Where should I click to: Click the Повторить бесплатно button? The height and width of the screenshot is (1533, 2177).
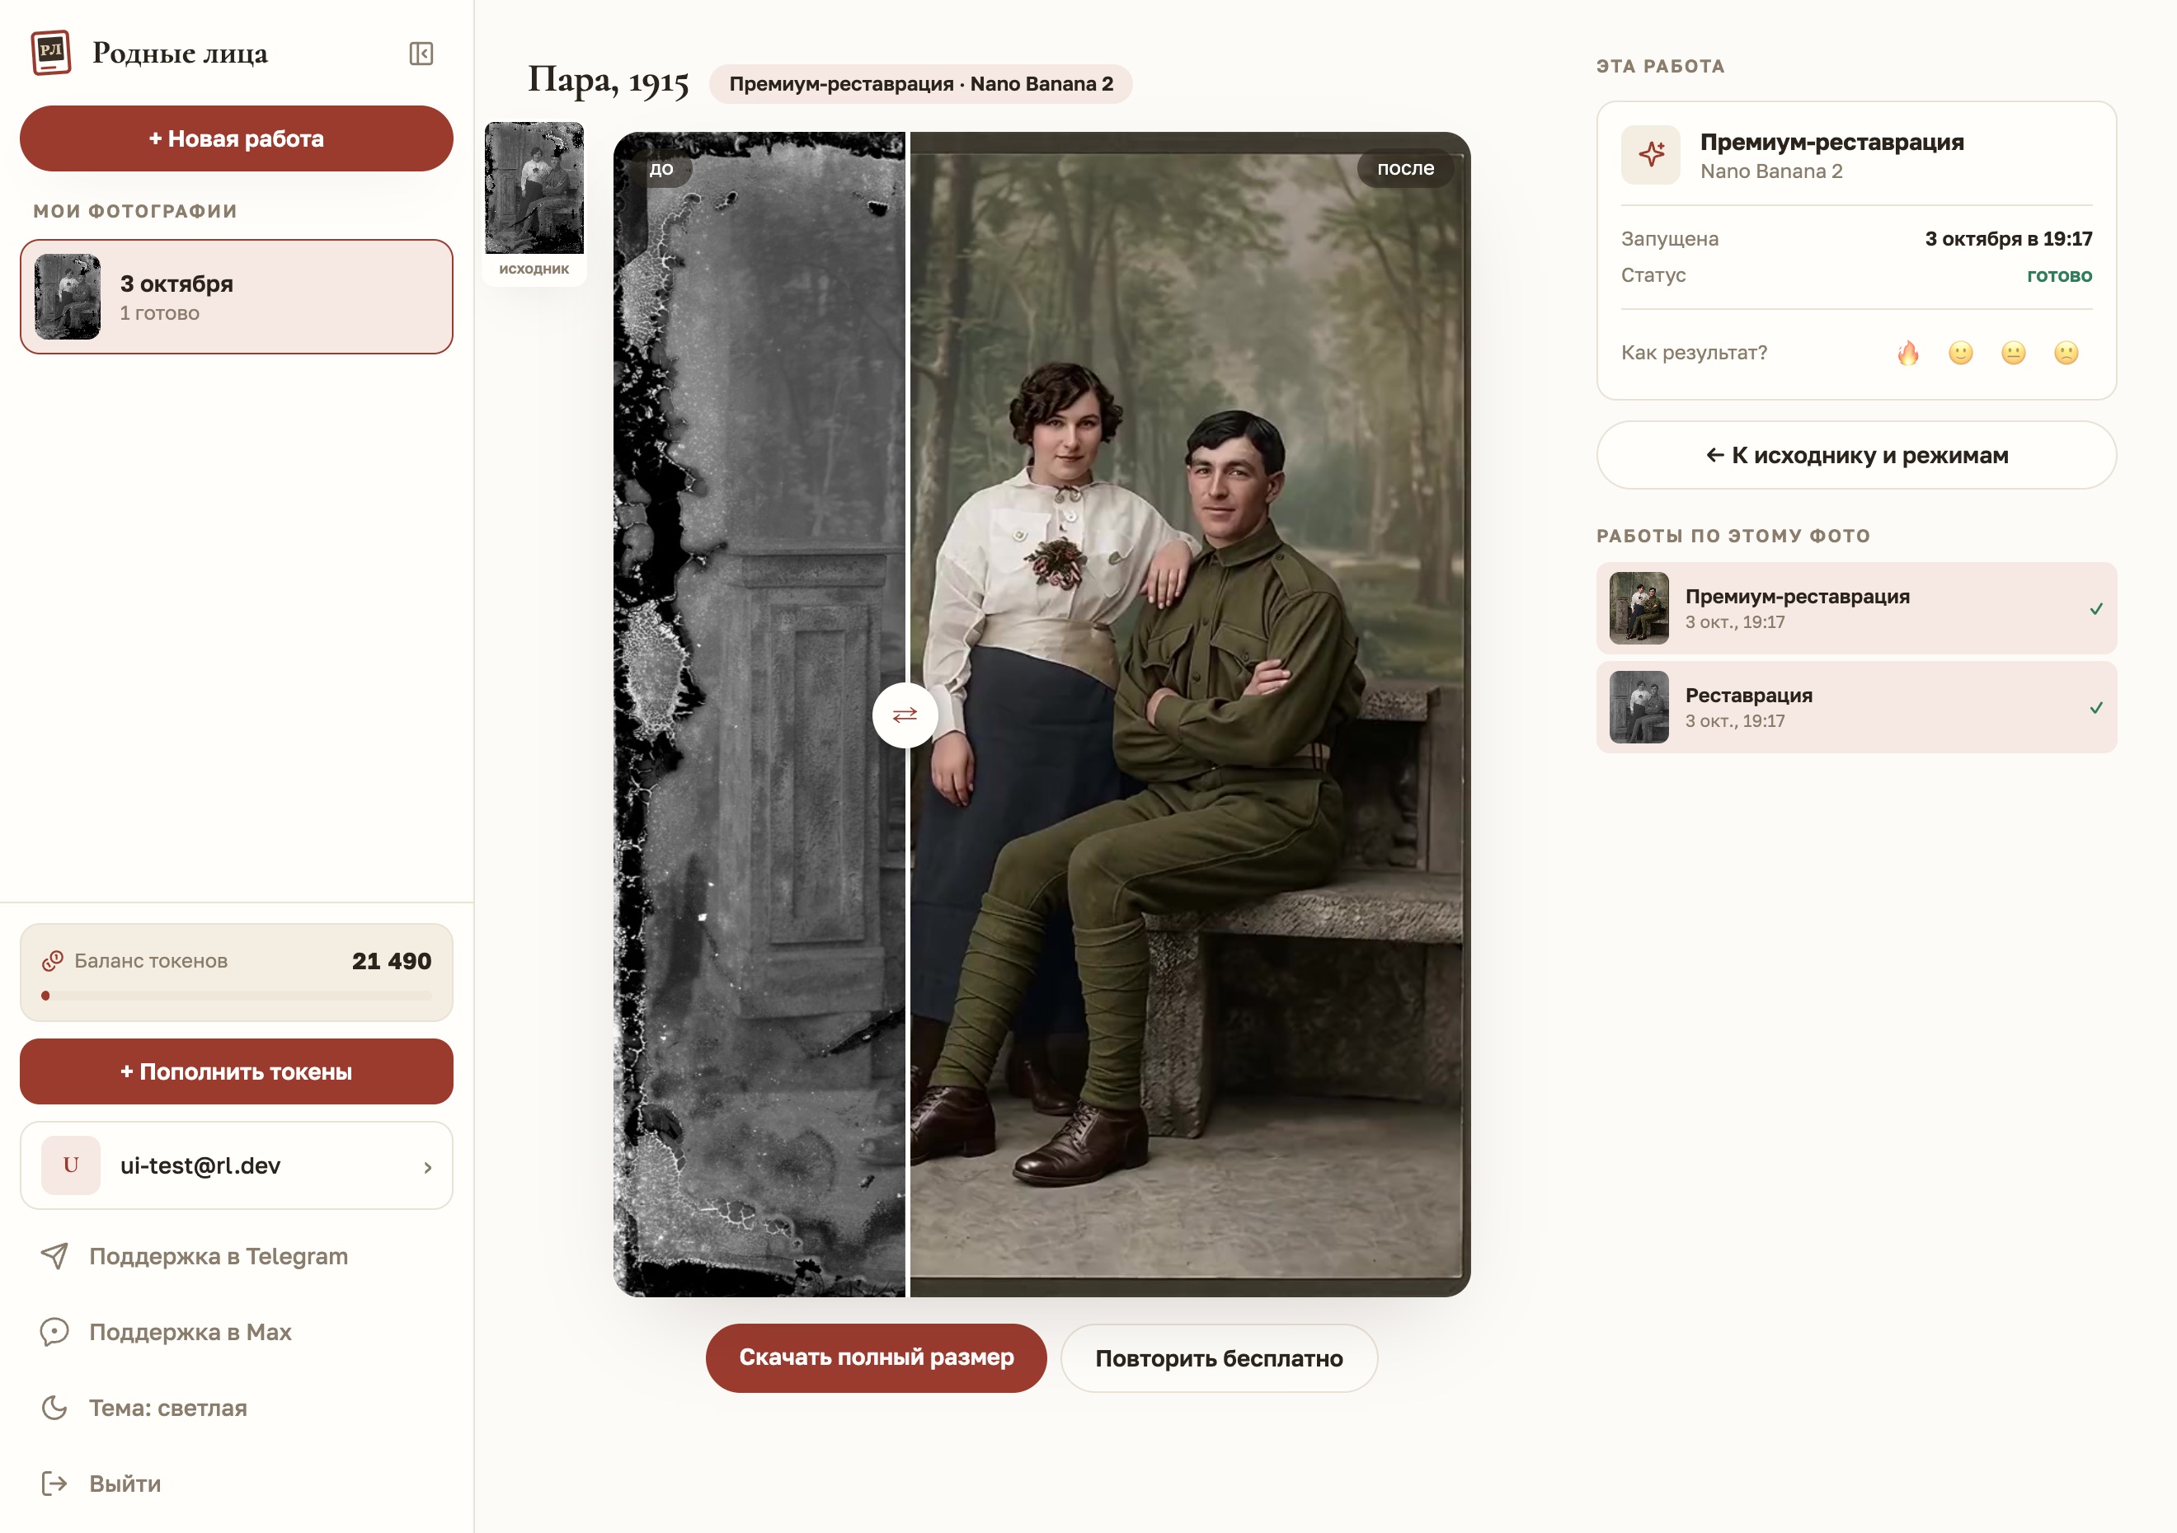point(1219,1357)
